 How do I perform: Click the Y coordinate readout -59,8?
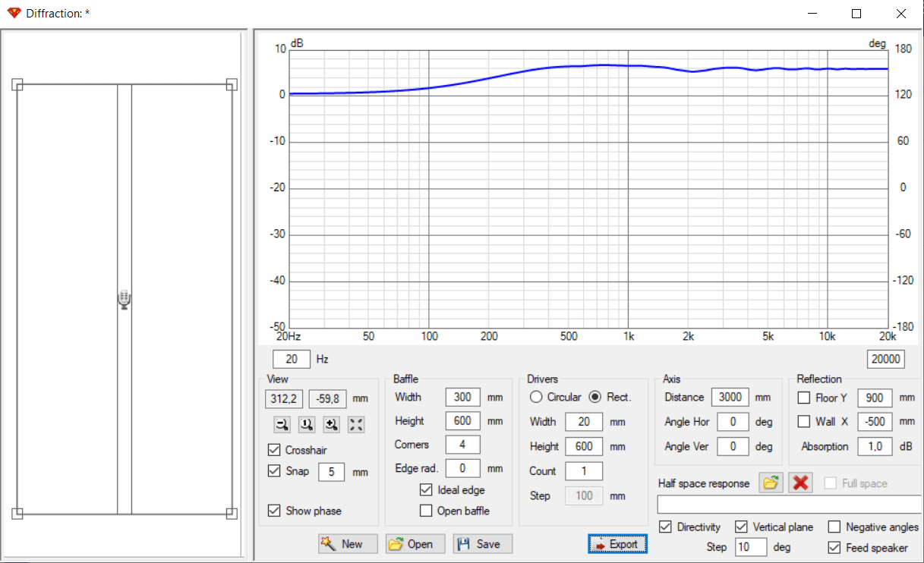[328, 398]
